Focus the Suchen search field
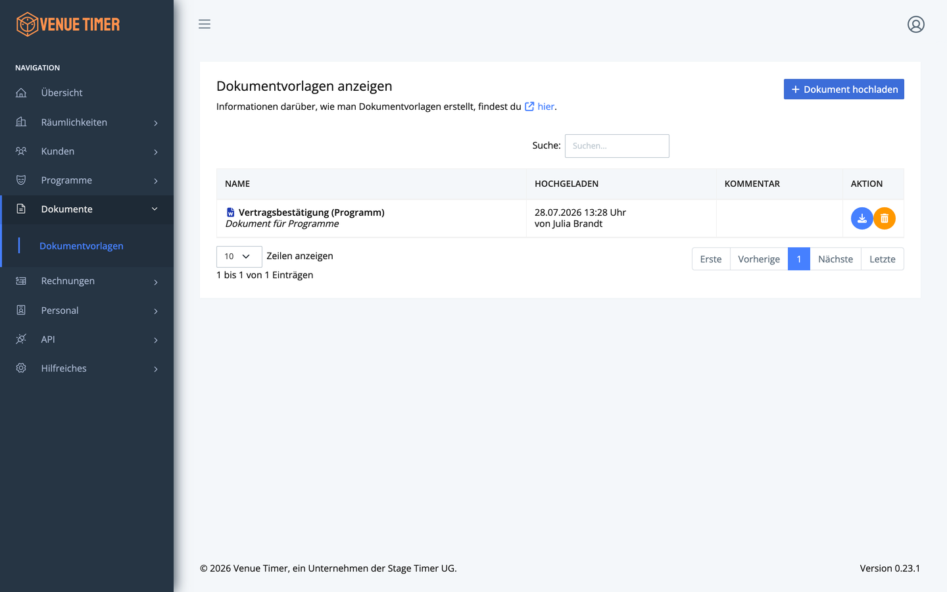This screenshot has width=947, height=592. pyautogui.click(x=617, y=146)
